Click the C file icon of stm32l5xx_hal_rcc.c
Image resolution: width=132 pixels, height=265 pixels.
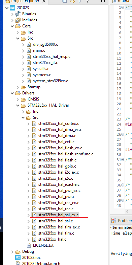pyautogui.click(x=34, y=209)
